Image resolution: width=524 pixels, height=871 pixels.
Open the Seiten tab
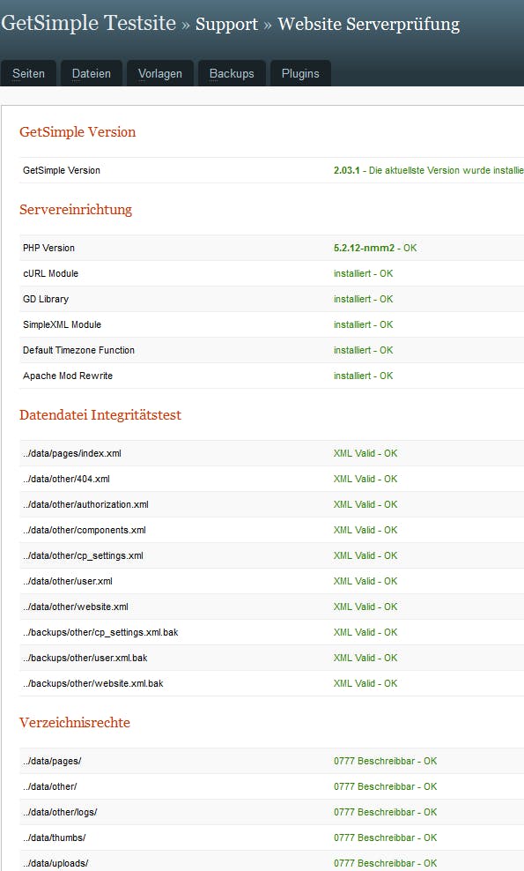pos(28,73)
